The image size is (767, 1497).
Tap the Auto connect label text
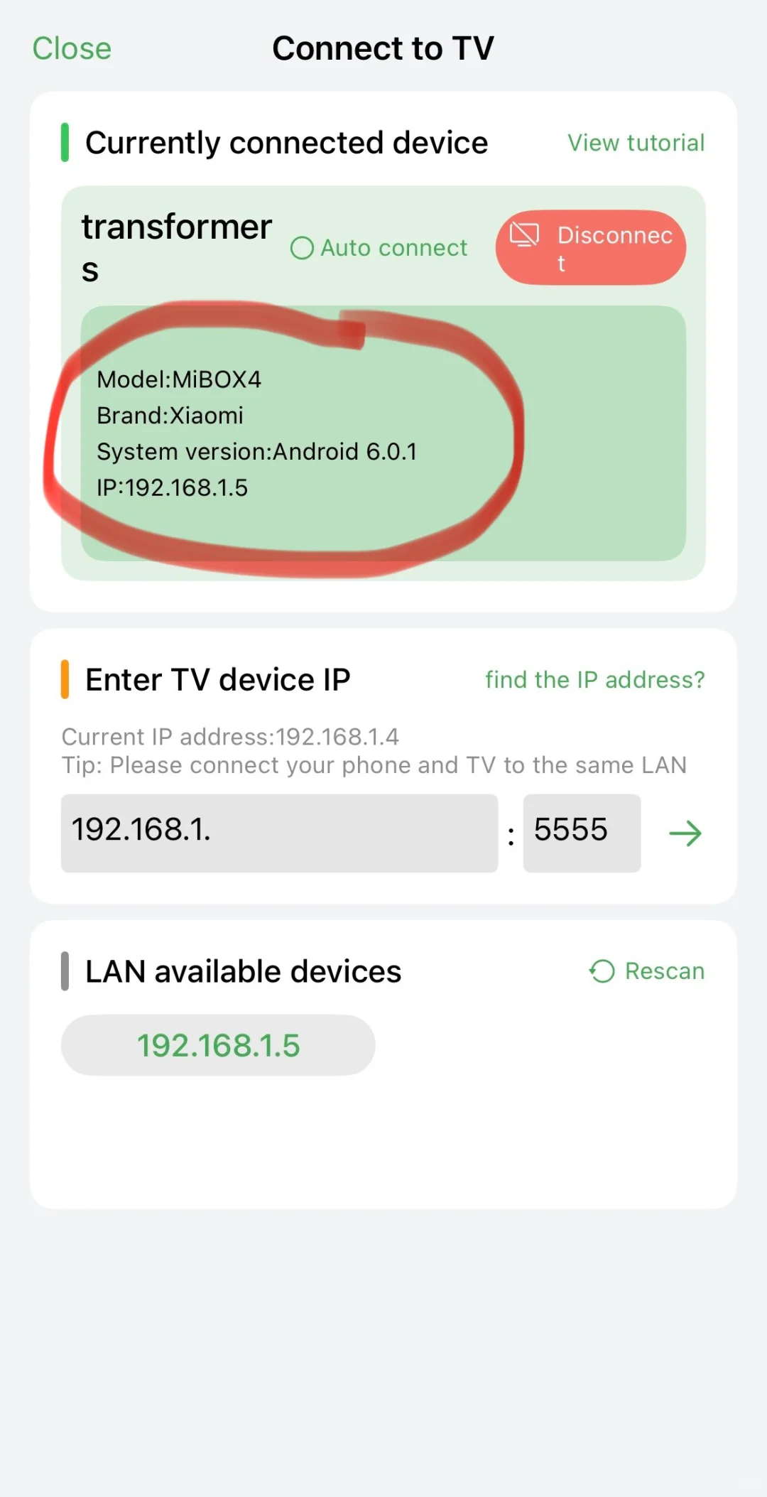point(394,248)
